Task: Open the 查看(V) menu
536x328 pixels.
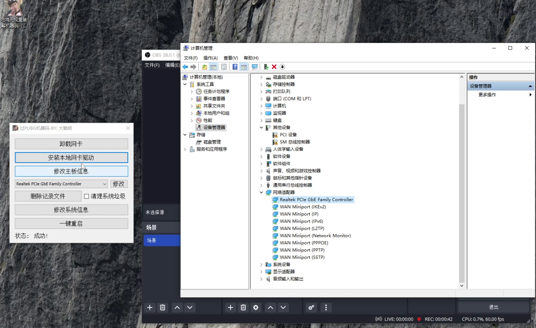Action: 231,58
